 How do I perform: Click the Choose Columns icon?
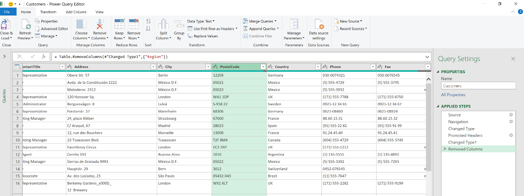82,24
